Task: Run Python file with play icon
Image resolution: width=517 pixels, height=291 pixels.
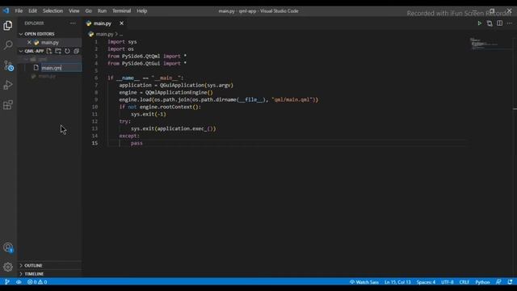Action: click(479, 23)
